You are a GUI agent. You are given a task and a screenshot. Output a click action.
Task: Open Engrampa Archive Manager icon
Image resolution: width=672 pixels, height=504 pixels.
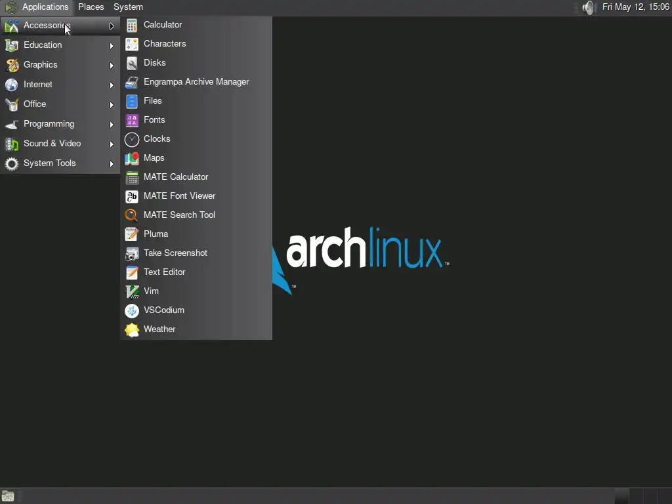point(131,82)
